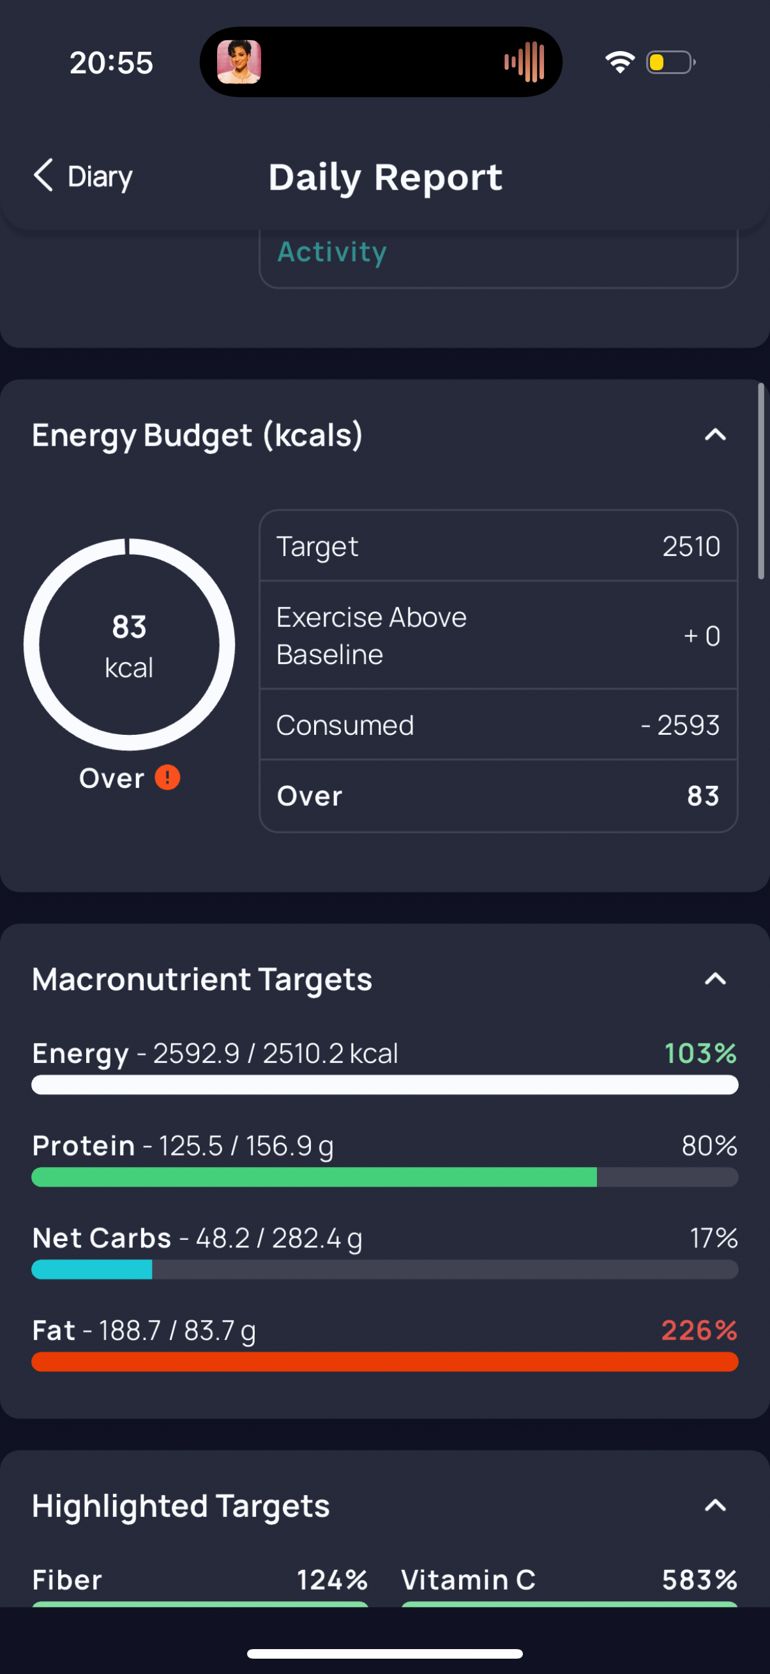This screenshot has width=770, height=1674.
Task: Tap the audio waveform icon in Dynamic Island
Action: (x=524, y=62)
